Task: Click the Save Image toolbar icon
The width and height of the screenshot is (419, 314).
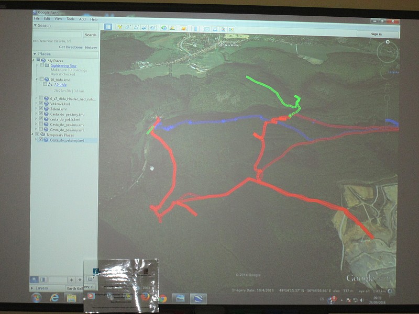Action: point(223,29)
